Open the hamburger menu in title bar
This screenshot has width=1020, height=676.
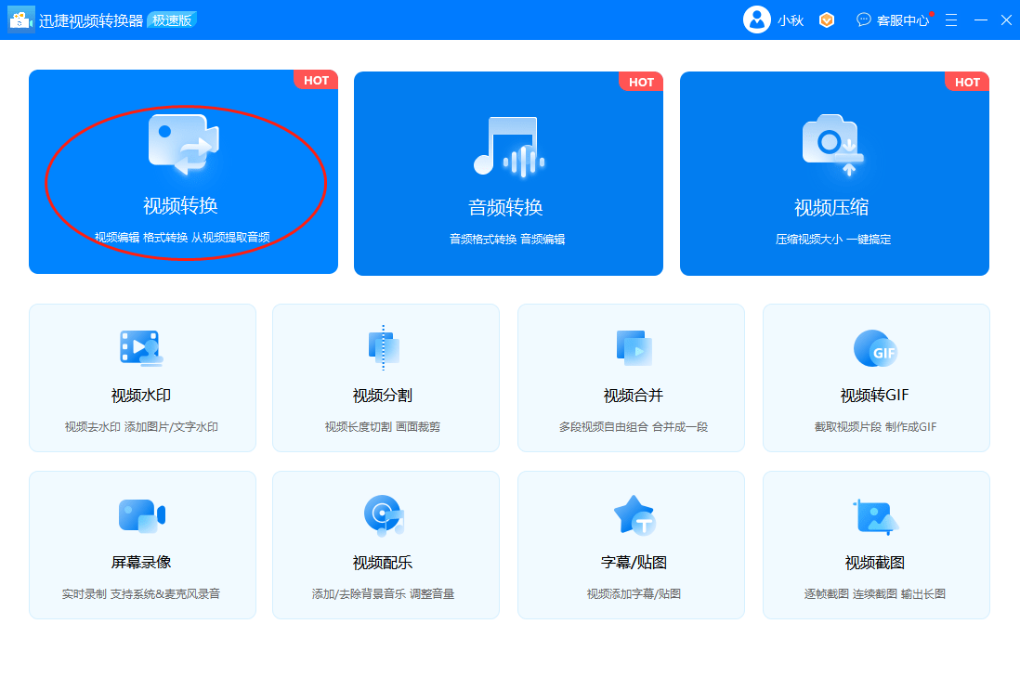click(951, 20)
